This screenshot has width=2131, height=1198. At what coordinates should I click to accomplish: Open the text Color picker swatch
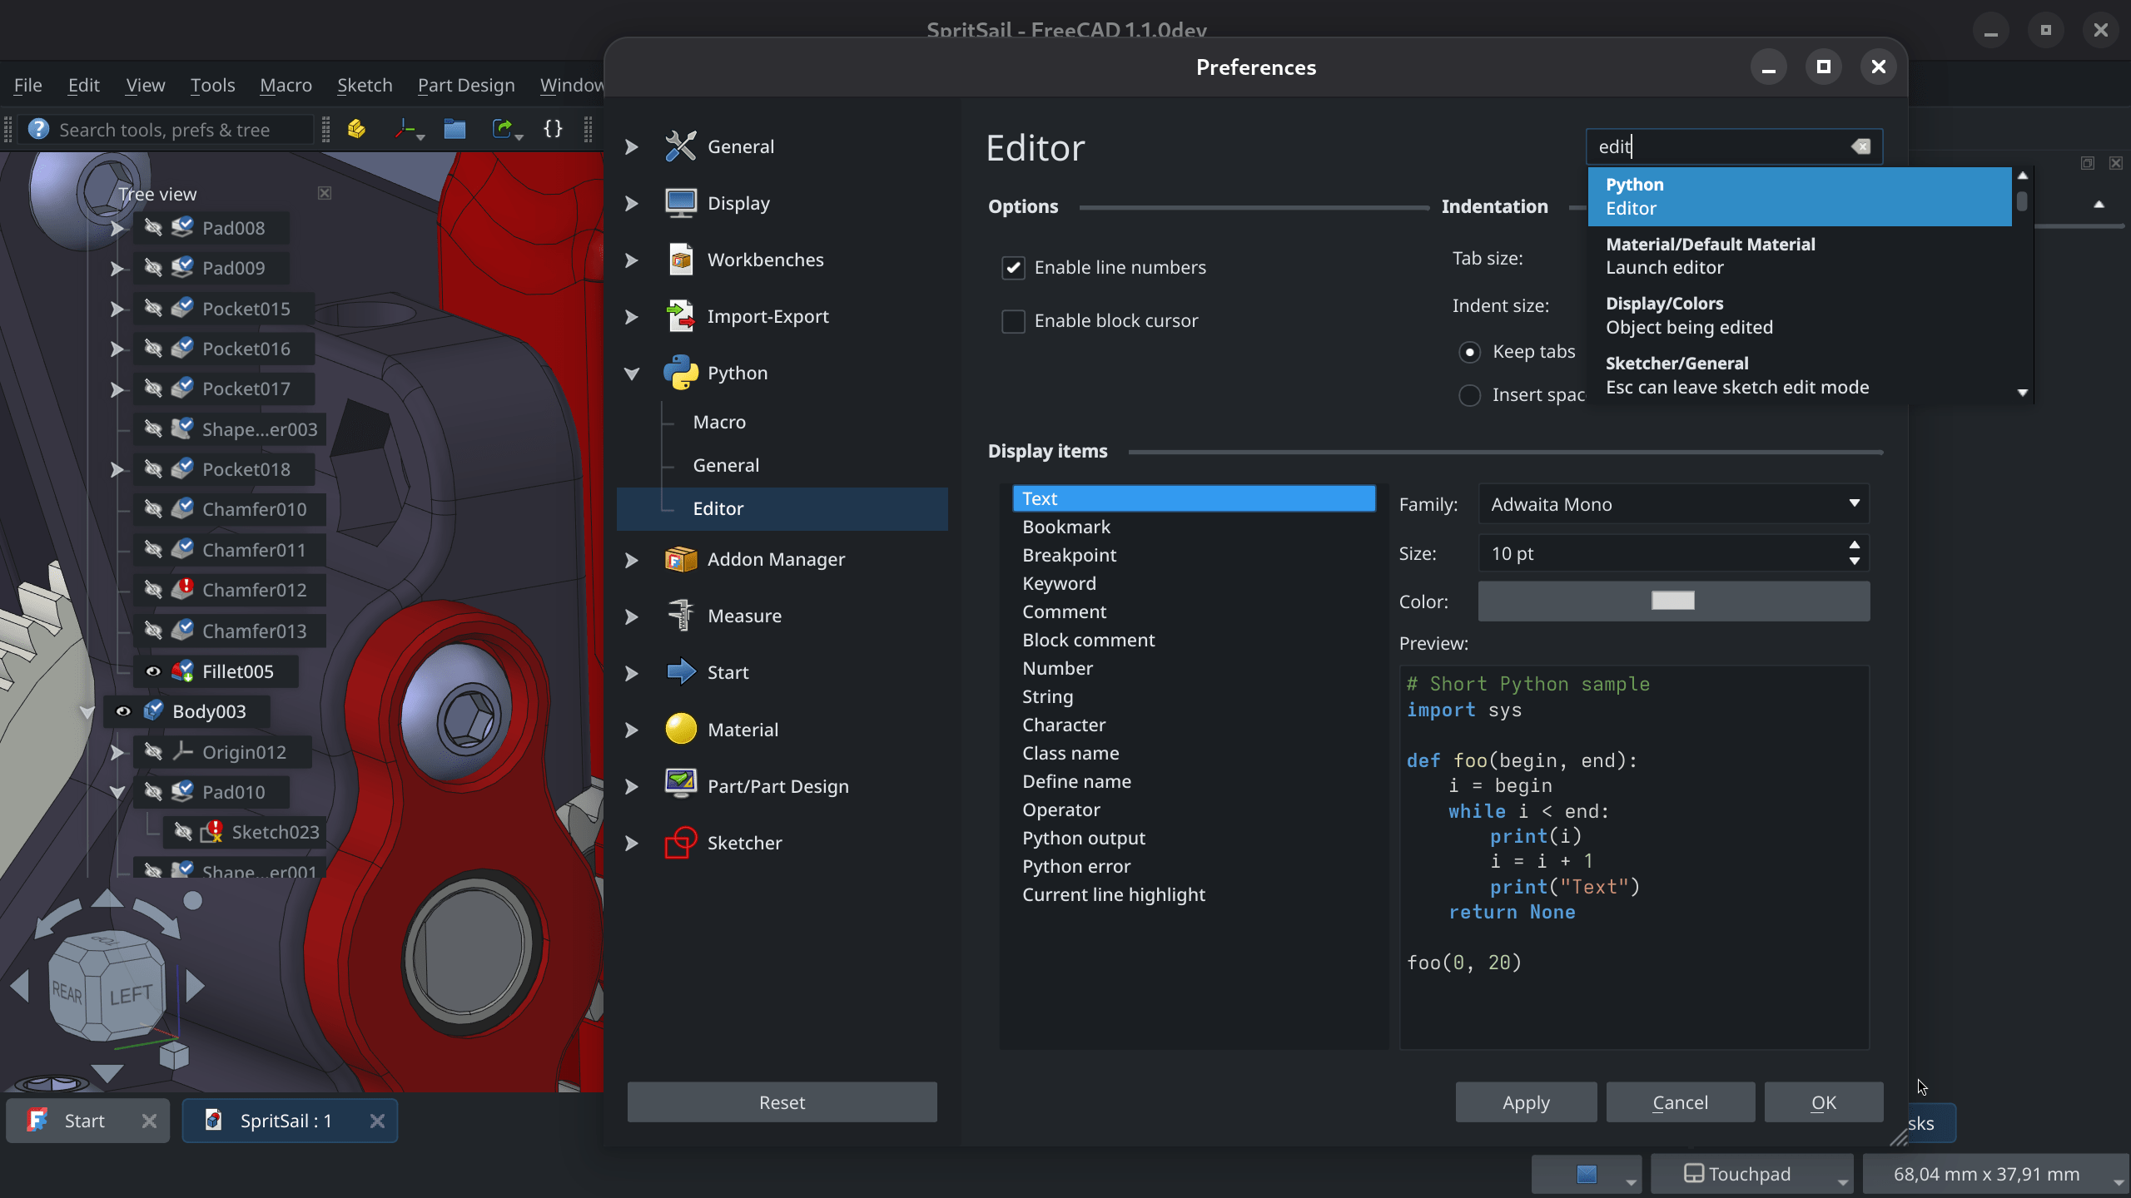[1673, 601]
